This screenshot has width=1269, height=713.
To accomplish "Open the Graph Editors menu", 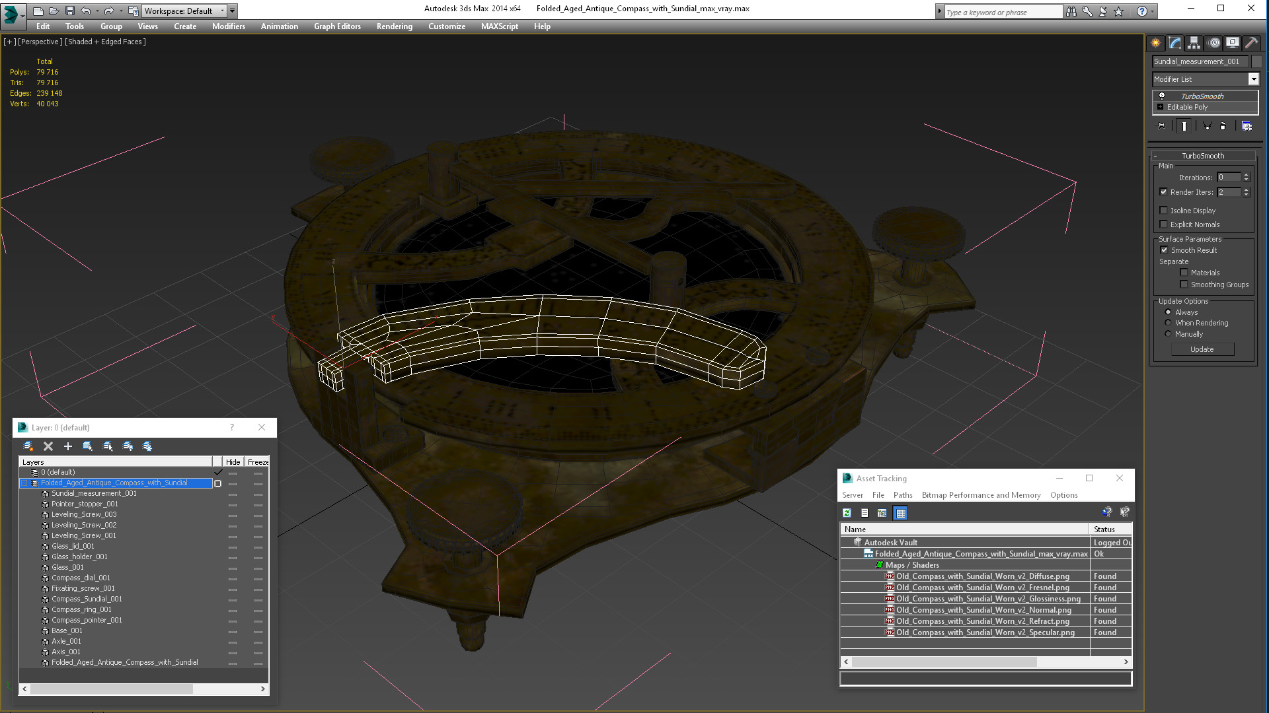I will [x=337, y=26].
